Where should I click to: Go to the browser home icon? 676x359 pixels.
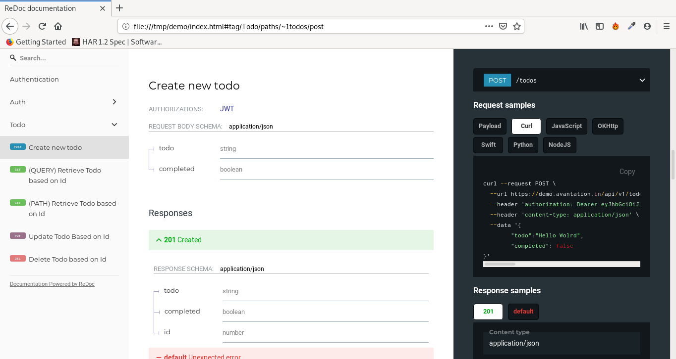point(58,26)
